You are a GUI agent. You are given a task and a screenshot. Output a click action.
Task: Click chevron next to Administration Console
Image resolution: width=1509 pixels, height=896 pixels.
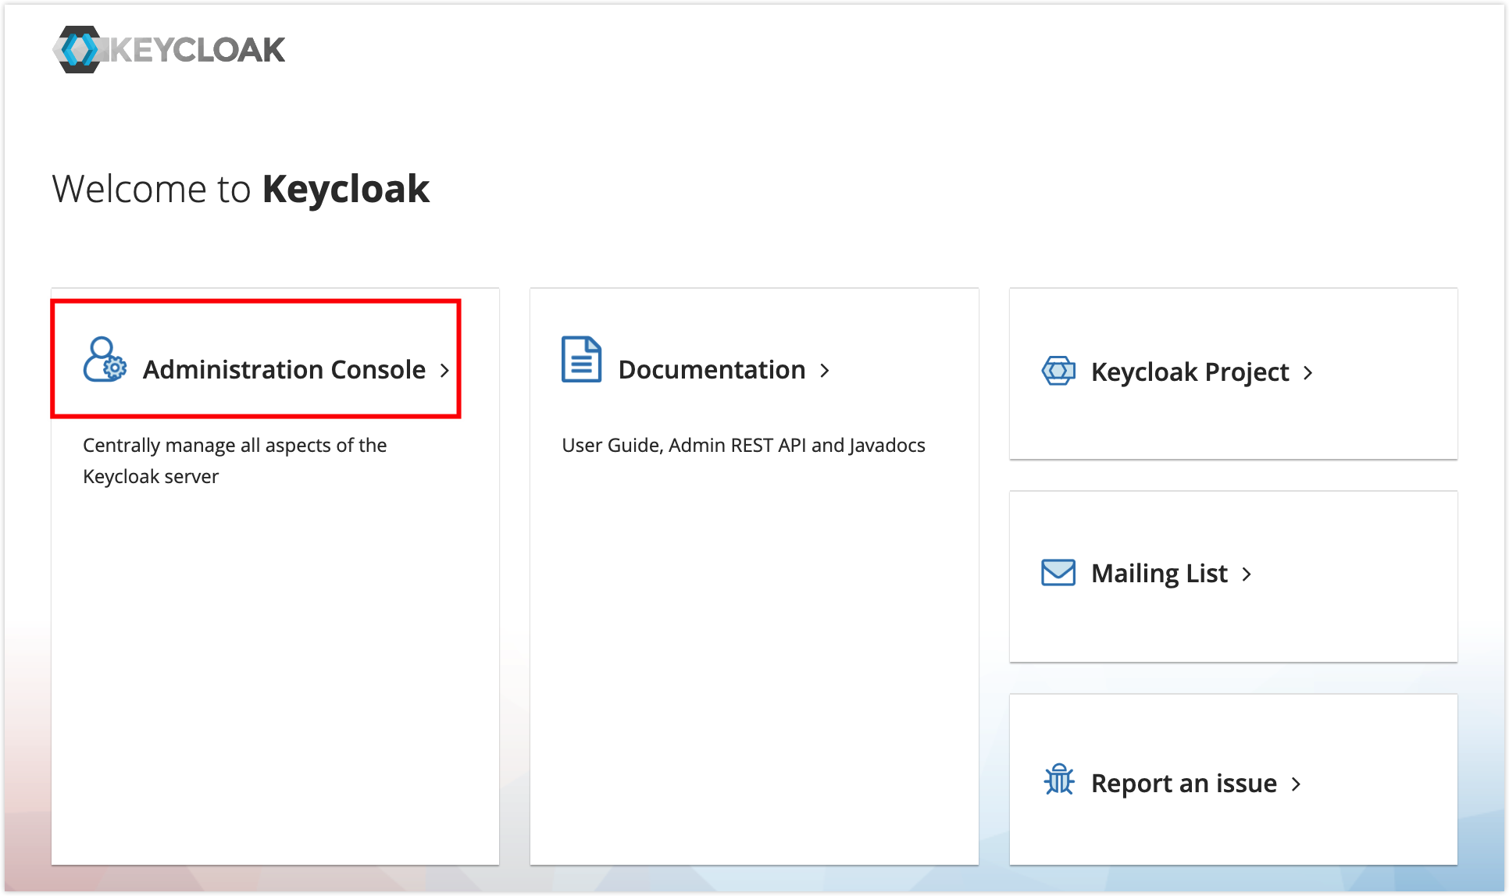click(x=444, y=371)
